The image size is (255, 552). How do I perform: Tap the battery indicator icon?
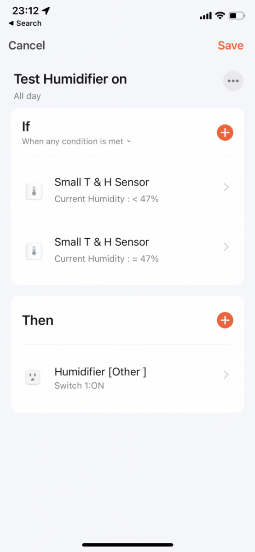click(x=237, y=16)
